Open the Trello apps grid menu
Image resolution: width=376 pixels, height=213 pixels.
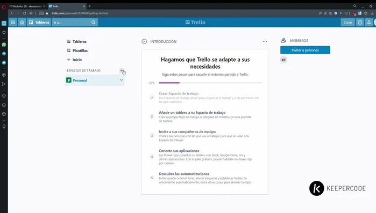click(13, 22)
